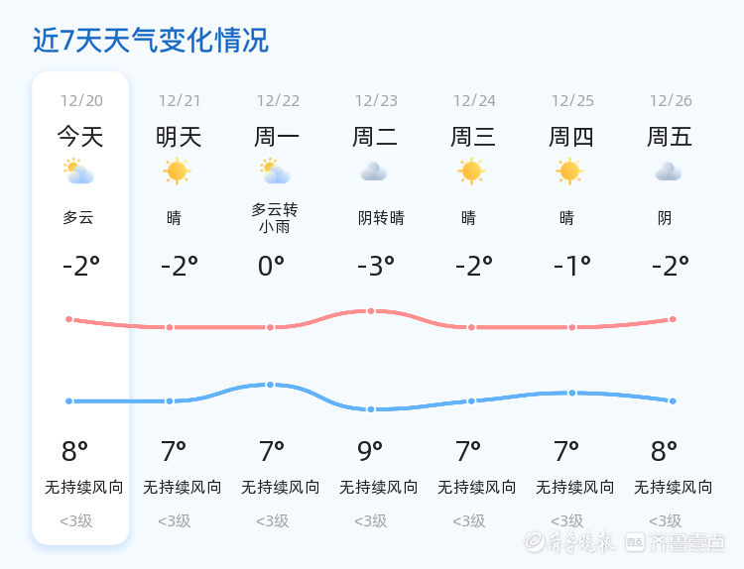Click the blue line point for 周一

coord(270,385)
